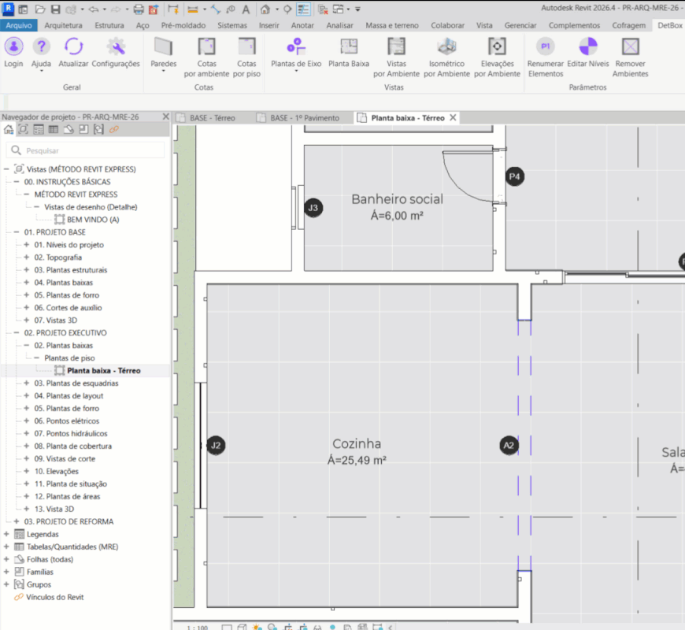Click the Print icon in quick access toolbar
685x630 pixels.
pos(139,9)
